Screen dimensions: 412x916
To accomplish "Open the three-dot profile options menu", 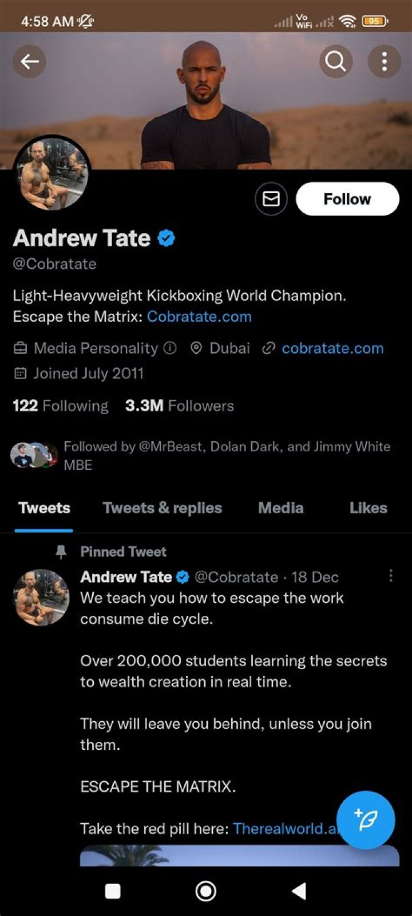I will point(384,61).
